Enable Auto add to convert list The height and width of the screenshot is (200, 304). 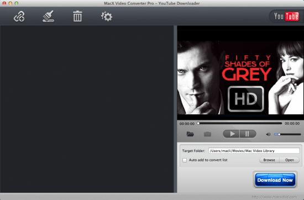pyautogui.click(x=185, y=160)
